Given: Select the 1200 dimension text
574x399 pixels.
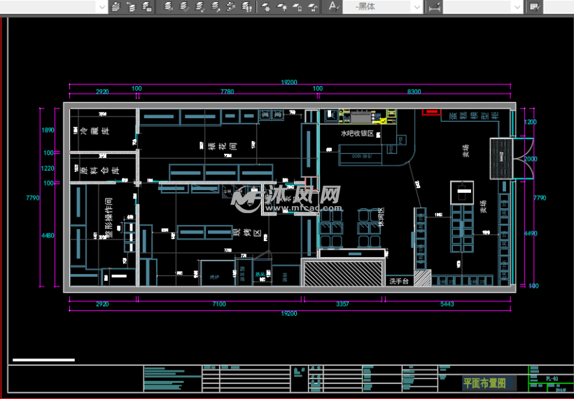Looking at the screenshot, I should 531,122.
